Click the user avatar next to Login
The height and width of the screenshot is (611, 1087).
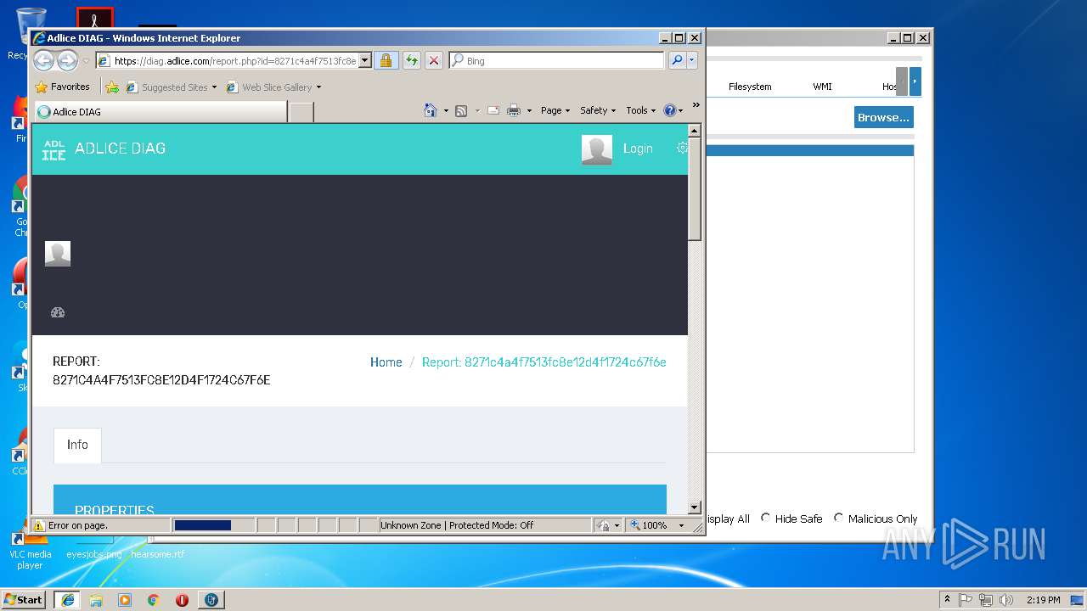coord(597,149)
